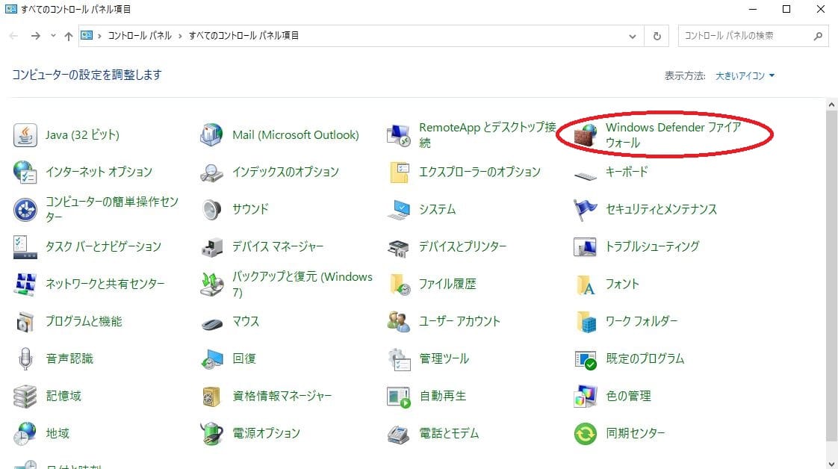Viewport: 838px width, 469px height.
Task: Open デバイスとプリンター printer icon
Action: [x=398, y=248]
